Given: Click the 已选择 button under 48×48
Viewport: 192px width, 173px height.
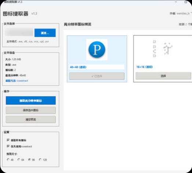Looking at the screenshot, I should (x=97, y=76).
